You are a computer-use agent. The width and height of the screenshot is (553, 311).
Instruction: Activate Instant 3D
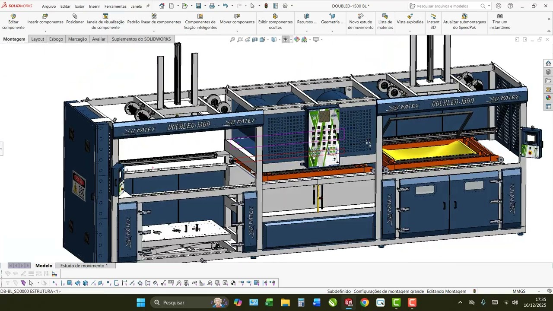[x=433, y=22]
